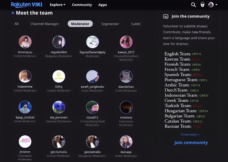
Task: Click the Turkish Team: FULL line
Action: [183, 106]
